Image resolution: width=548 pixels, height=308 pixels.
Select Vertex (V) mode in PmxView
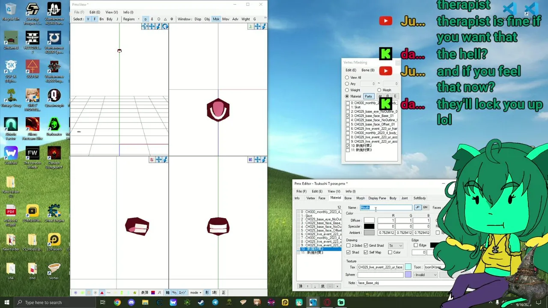click(x=88, y=19)
